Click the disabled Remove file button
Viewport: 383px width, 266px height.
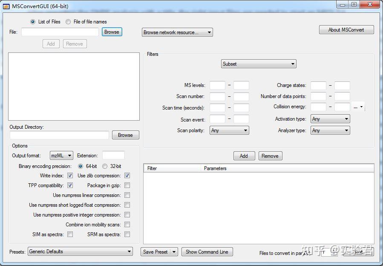point(75,44)
